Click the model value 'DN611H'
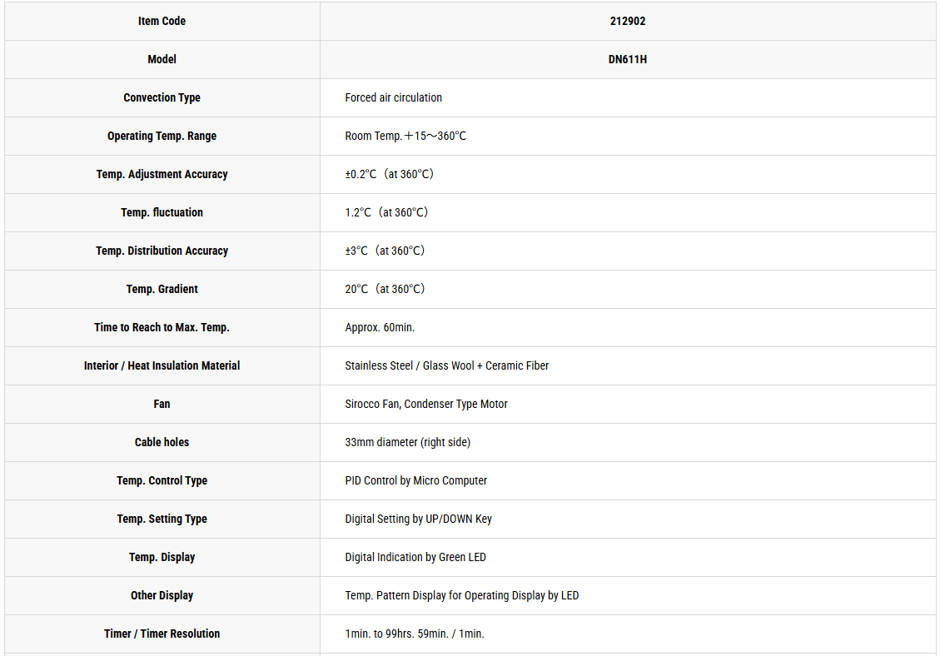This screenshot has width=940, height=656. [x=628, y=59]
